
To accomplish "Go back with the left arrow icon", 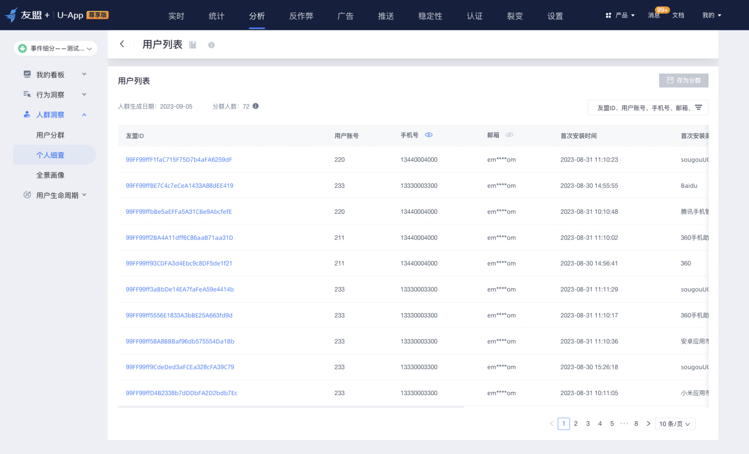I will coord(122,44).
